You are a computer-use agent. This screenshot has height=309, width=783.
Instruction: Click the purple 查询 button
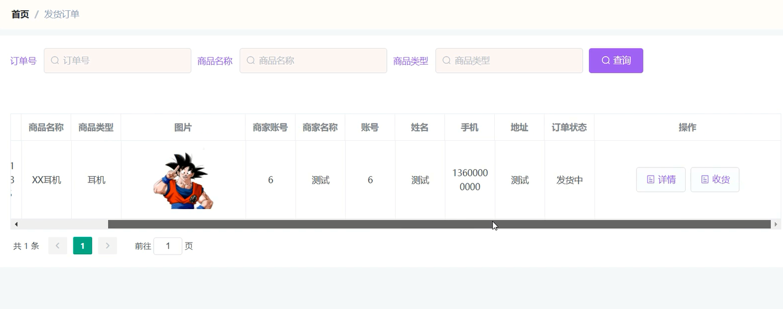click(x=616, y=60)
